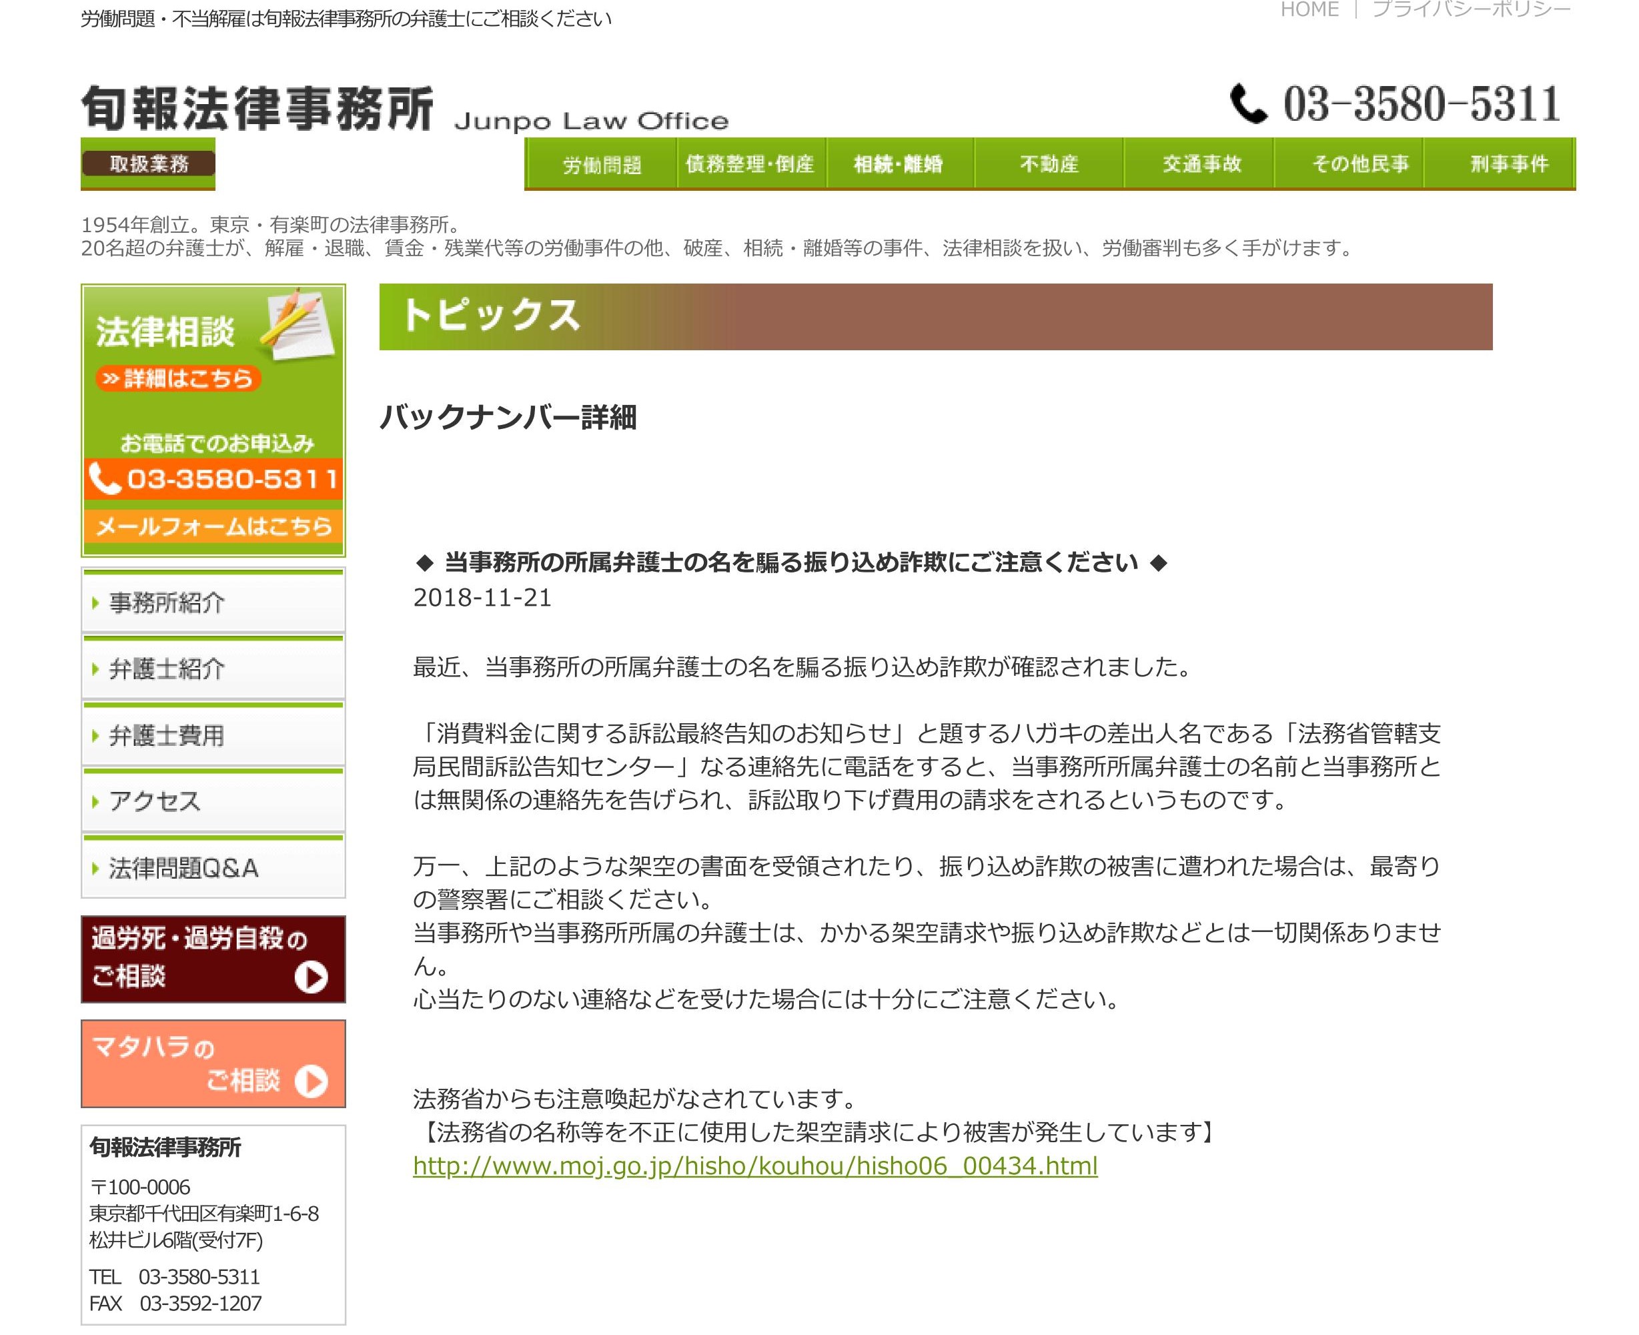
Task: Open 詳細はこちら under 法律相談
Action: [x=178, y=378]
